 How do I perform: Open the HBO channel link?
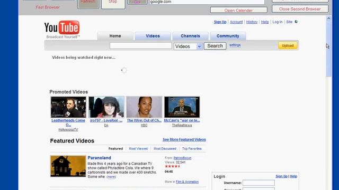tap(144, 126)
